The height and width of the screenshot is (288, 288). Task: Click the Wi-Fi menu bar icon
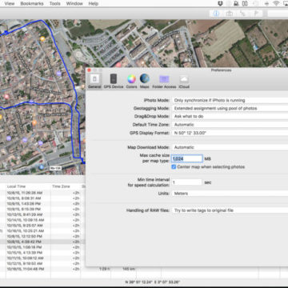point(276,3)
